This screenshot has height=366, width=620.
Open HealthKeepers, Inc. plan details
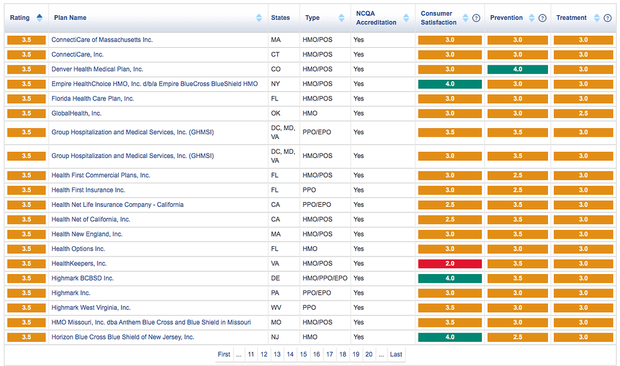tap(79, 264)
